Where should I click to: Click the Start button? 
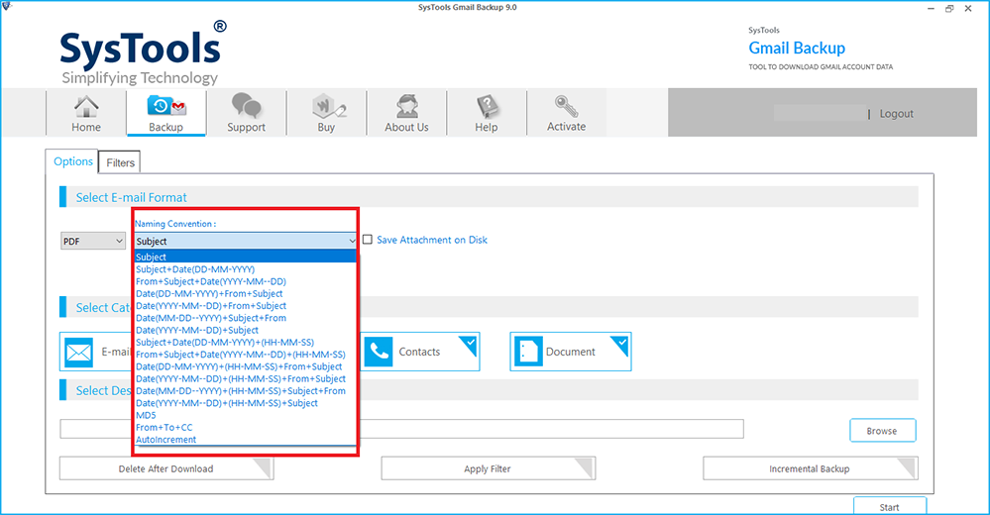click(890, 506)
